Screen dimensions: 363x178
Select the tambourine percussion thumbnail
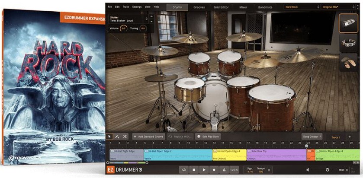348,43
